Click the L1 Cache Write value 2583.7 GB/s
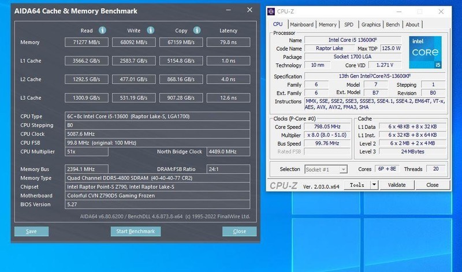Image resolution: width=462 pixels, height=272 pixels. click(x=134, y=61)
